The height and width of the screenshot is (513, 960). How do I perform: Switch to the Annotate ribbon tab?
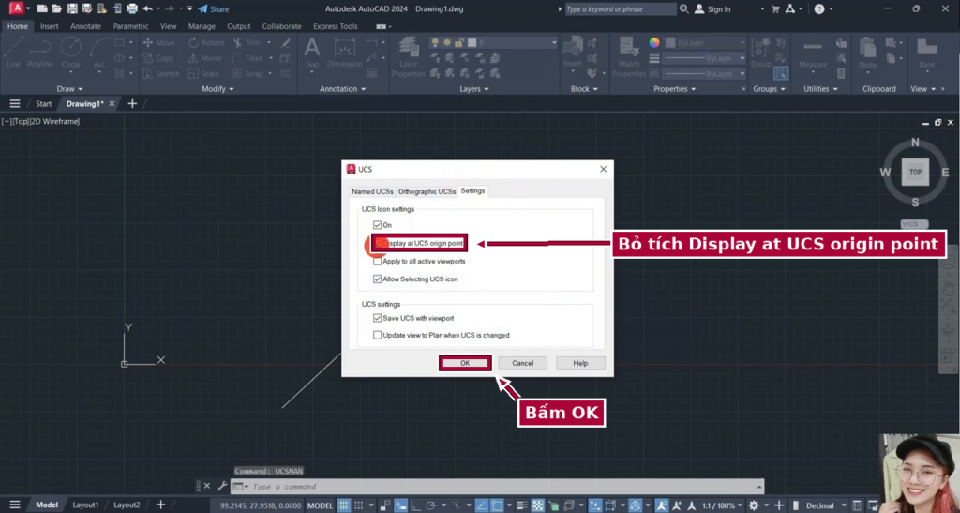tap(85, 26)
